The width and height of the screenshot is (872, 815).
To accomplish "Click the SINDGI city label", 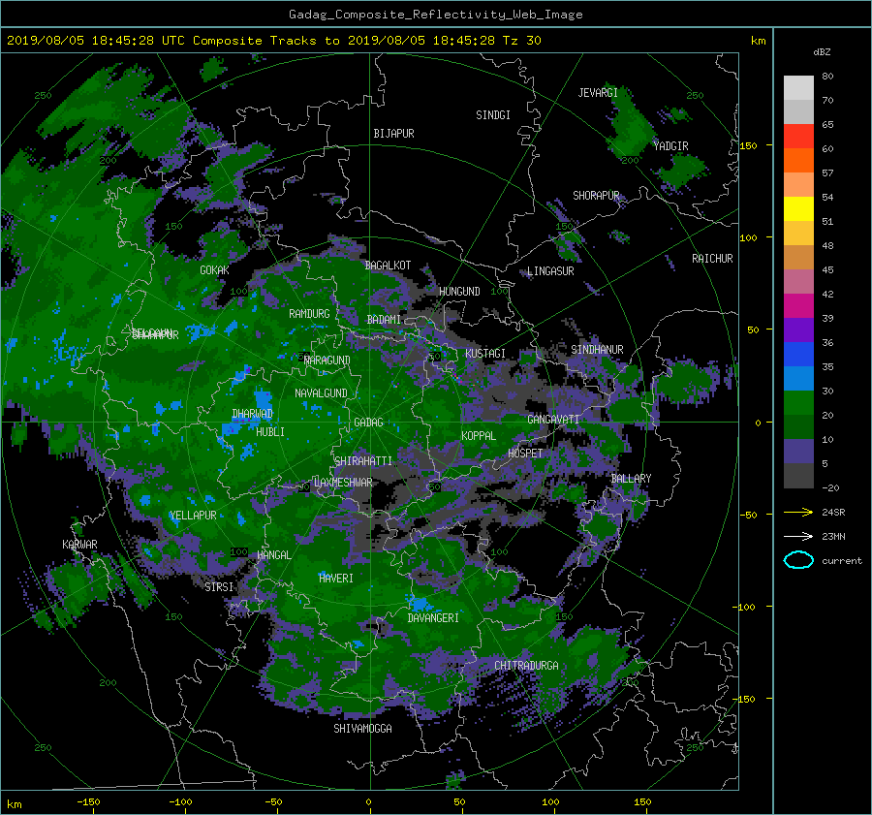I will click(493, 115).
